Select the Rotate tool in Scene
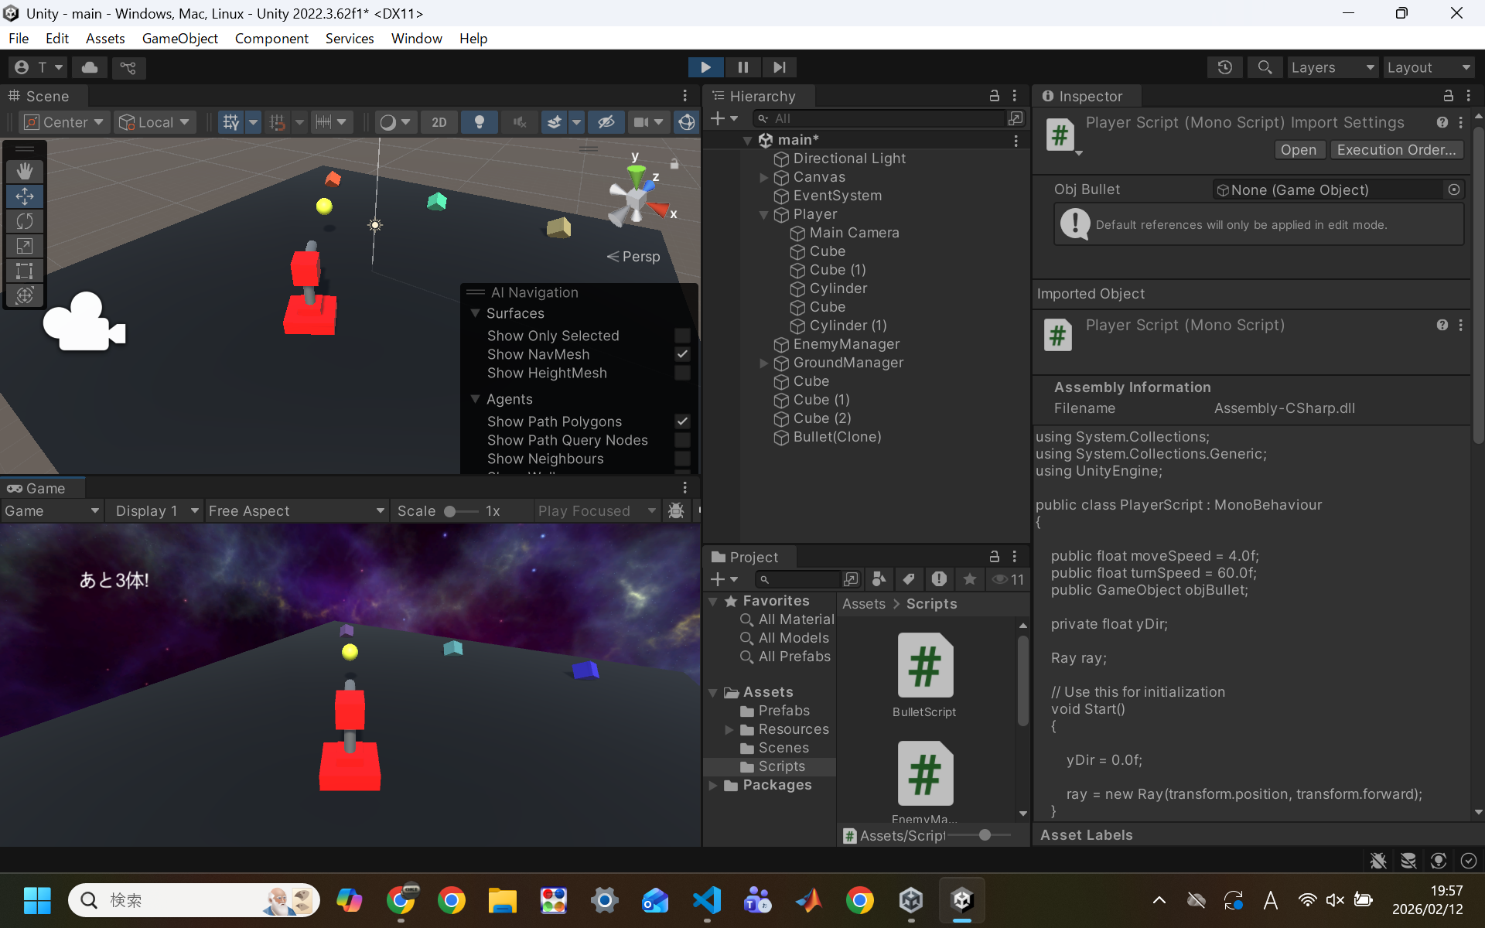The image size is (1485, 928). point(25,221)
